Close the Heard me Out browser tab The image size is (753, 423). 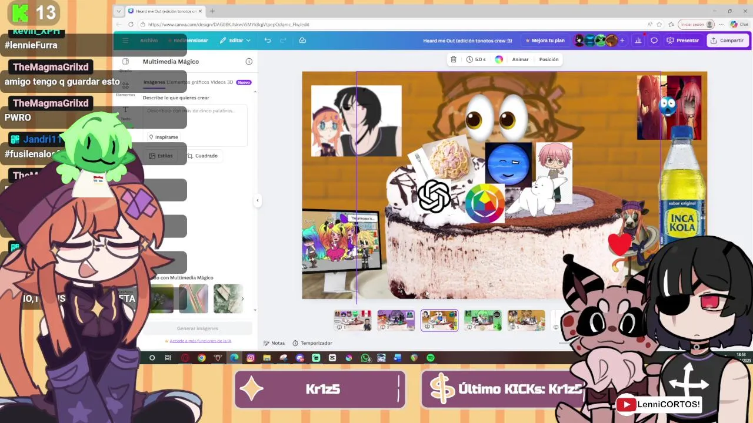200,11
